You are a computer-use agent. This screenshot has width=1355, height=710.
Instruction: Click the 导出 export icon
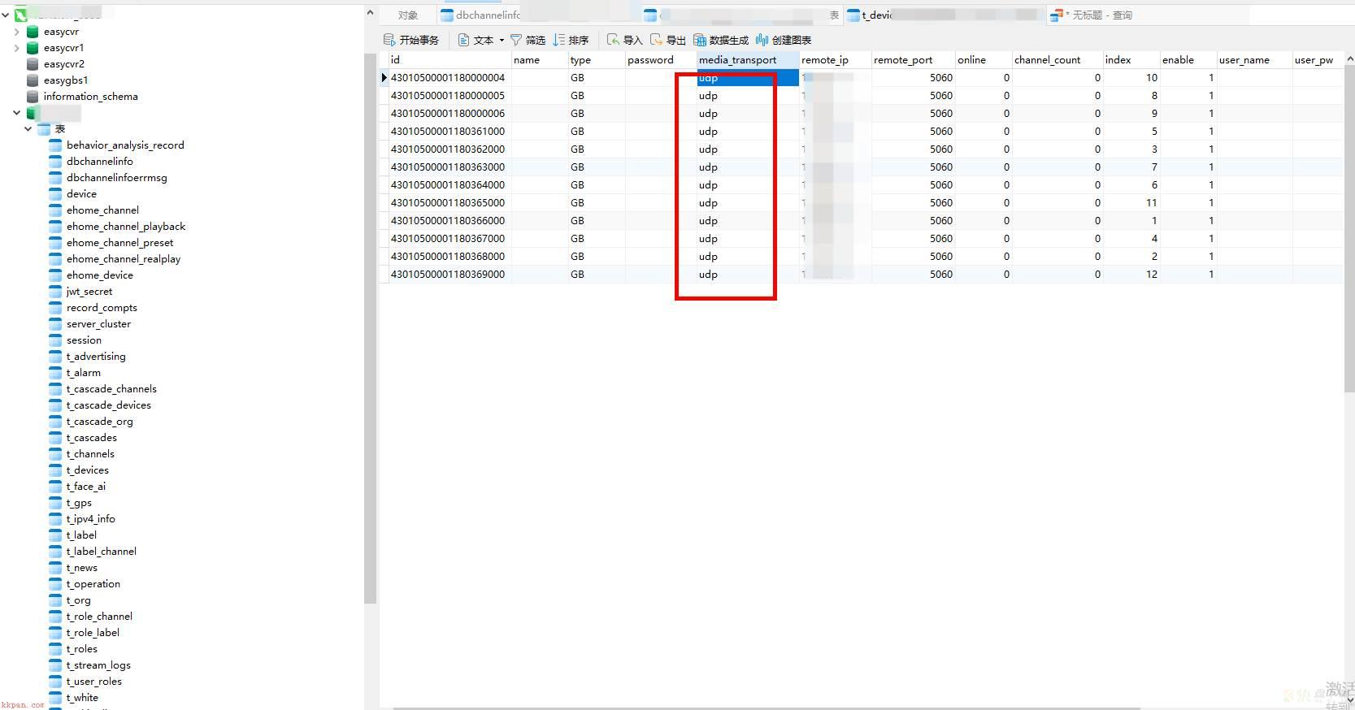656,40
